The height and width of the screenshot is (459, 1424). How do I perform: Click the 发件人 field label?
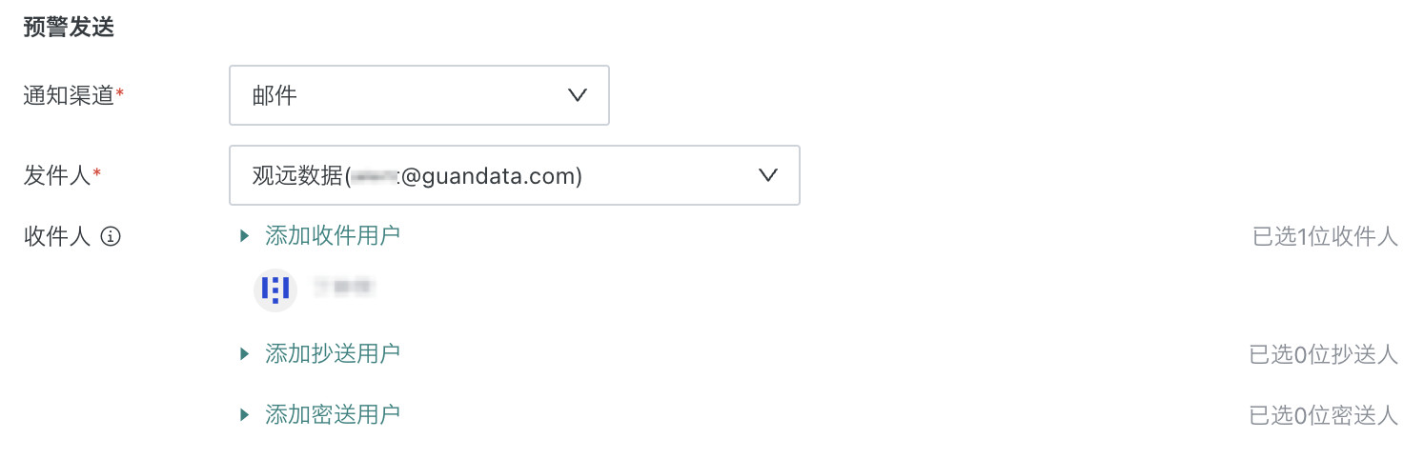pyautogui.click(x=57, y=175)
